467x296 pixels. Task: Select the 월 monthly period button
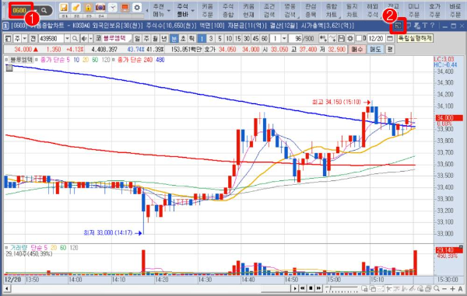(155, 38)
